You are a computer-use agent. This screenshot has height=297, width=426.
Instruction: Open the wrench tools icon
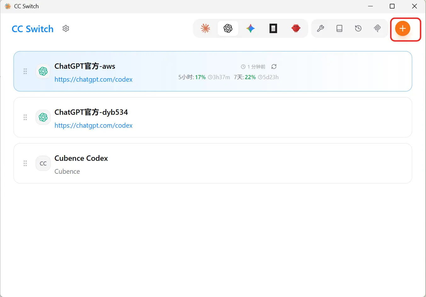pyautogui.click(x=321, y=28)
